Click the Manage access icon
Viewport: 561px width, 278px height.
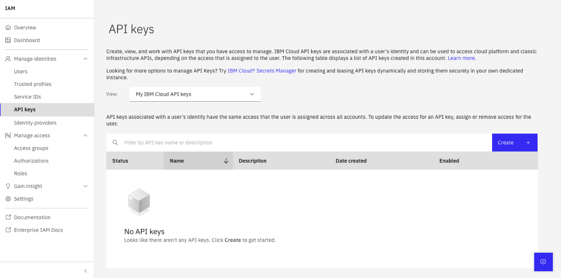7,135
